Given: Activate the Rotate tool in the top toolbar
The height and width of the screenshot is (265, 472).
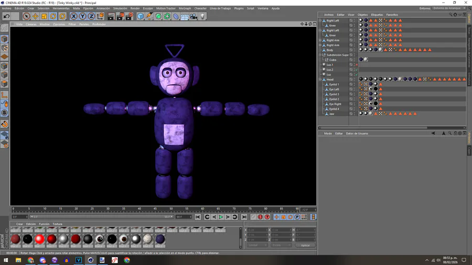Looking at the screenshot, I should (53, 16).
